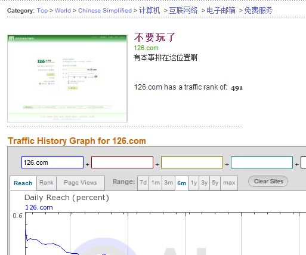This screenshot has height=255, width=306.
Task: Open the Chinese Simplified breadcrumb link
Action: pos(105,10)
